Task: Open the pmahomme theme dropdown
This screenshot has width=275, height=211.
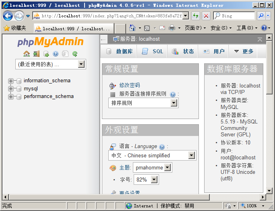Action: pos(153,167)
